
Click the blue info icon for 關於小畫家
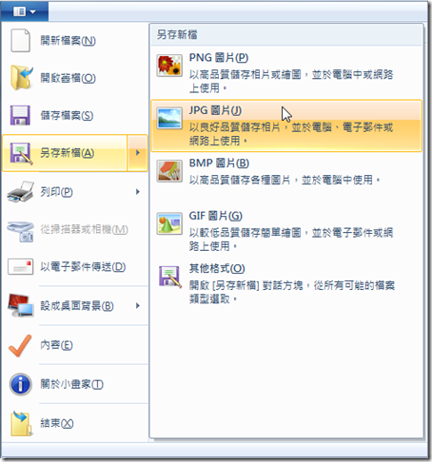click(x=20, y=384)
